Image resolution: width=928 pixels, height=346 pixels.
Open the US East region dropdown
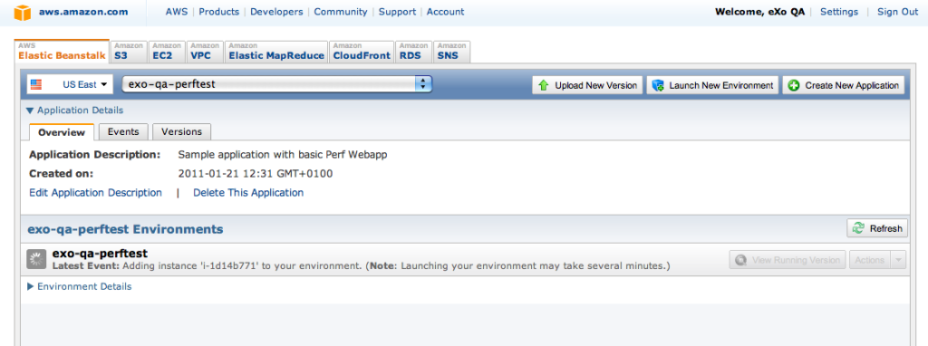[70, 84]
